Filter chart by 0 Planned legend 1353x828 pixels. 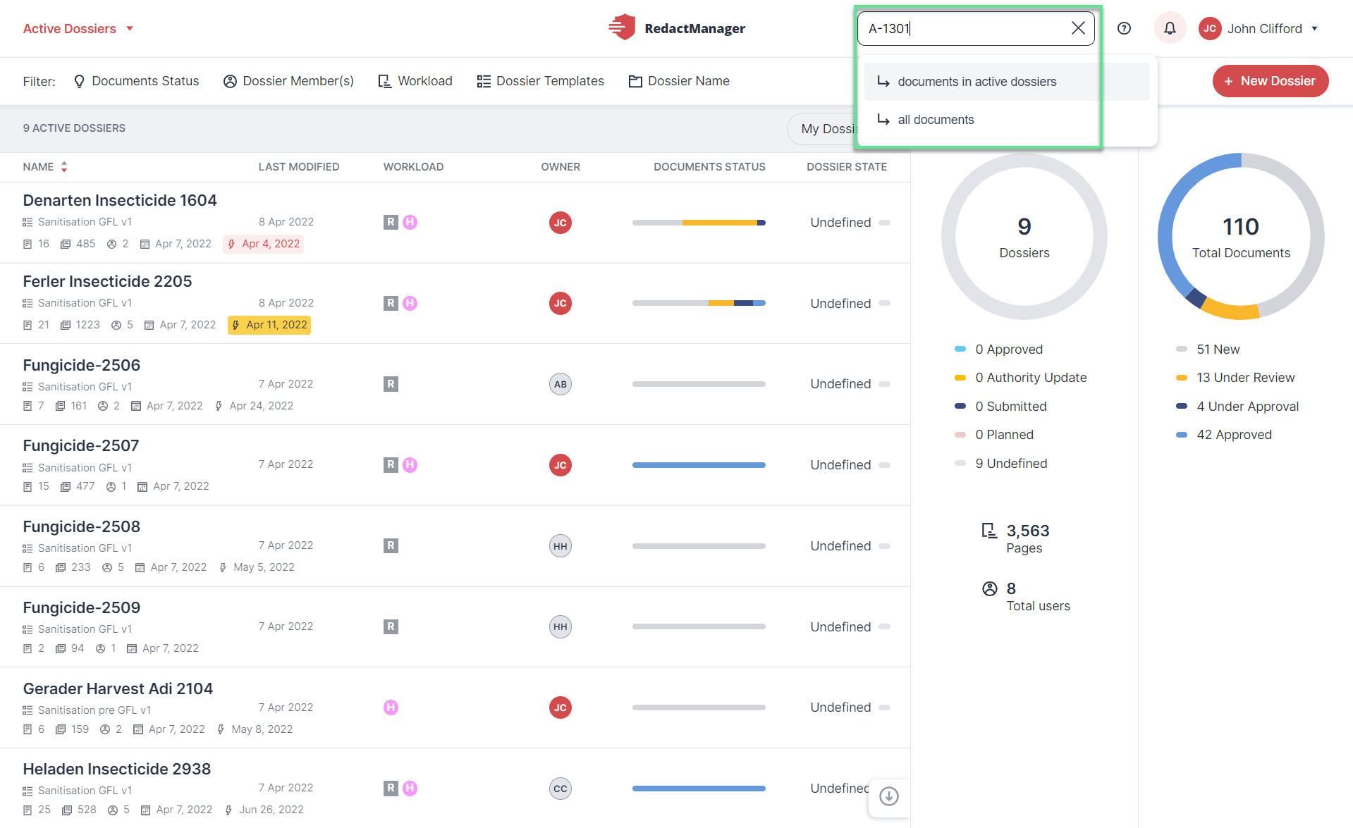(994, 435)
